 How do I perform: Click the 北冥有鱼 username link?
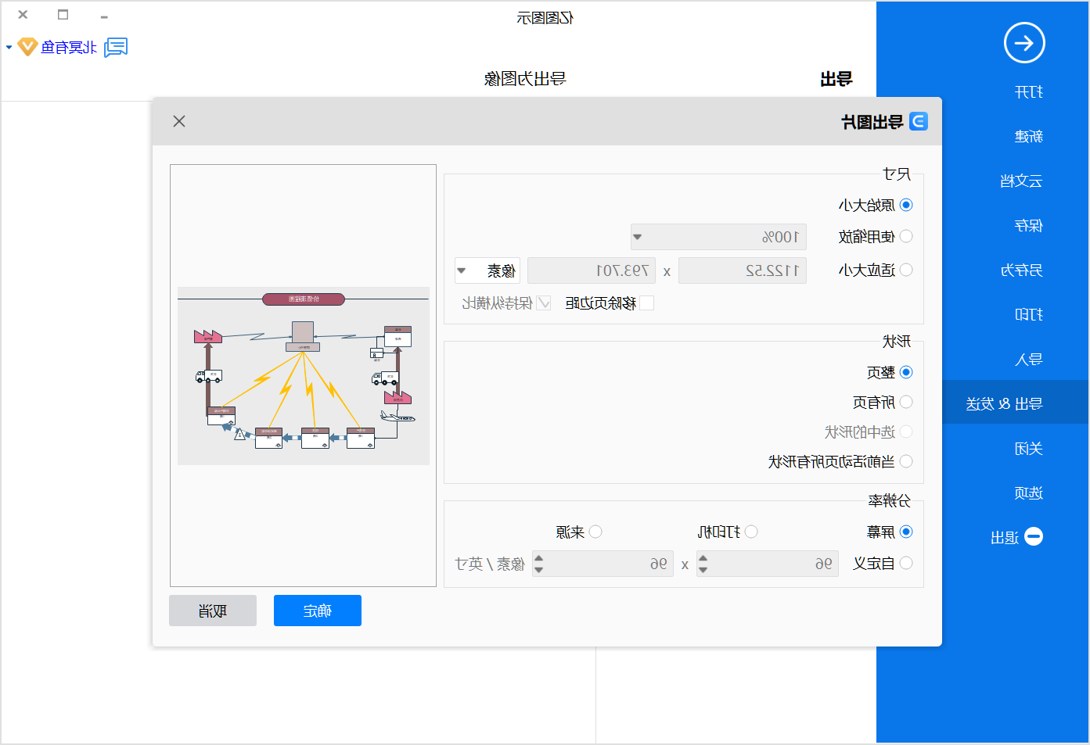tap(70, 48)
